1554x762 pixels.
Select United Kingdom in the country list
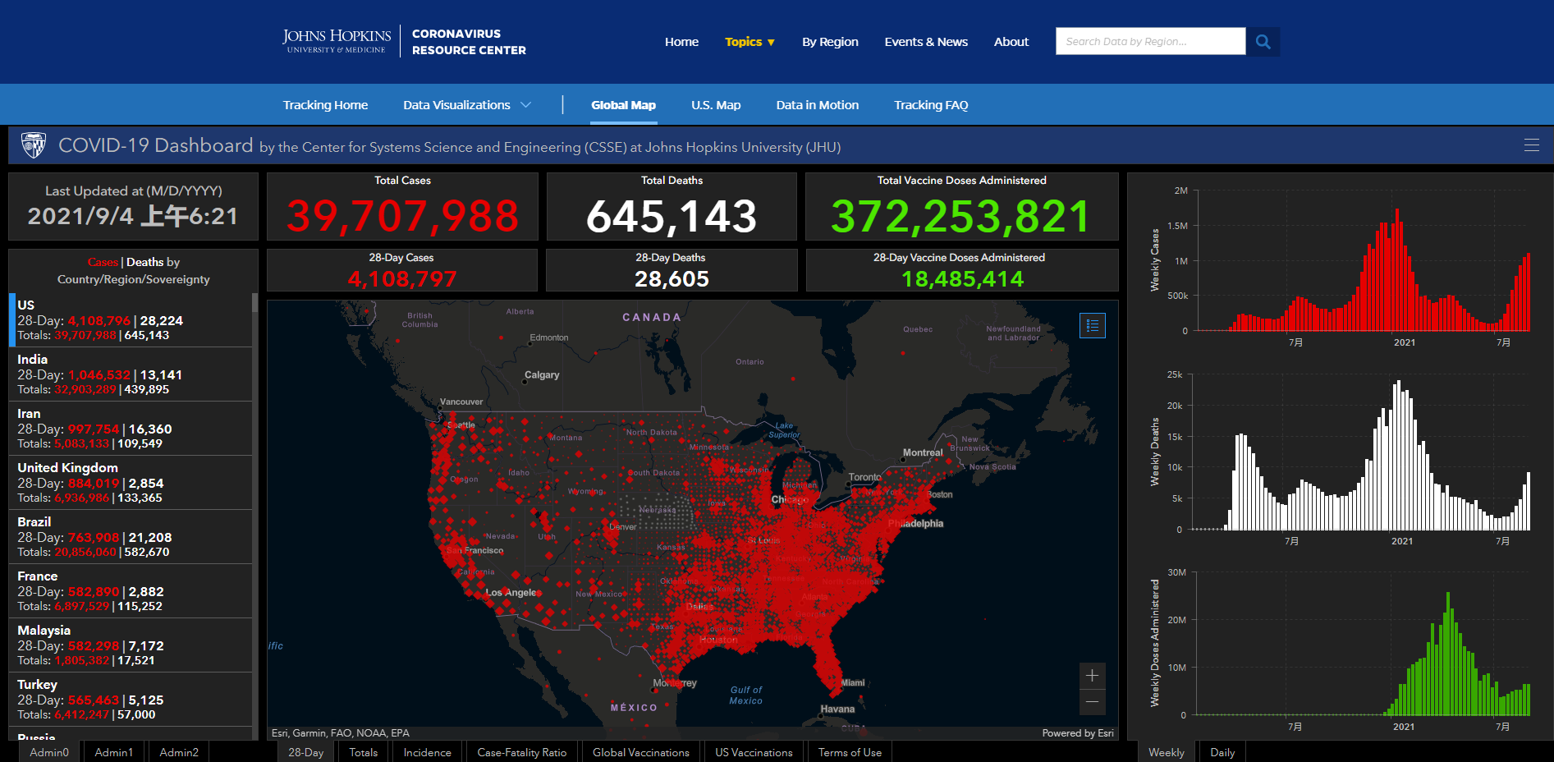pos(131,483)
